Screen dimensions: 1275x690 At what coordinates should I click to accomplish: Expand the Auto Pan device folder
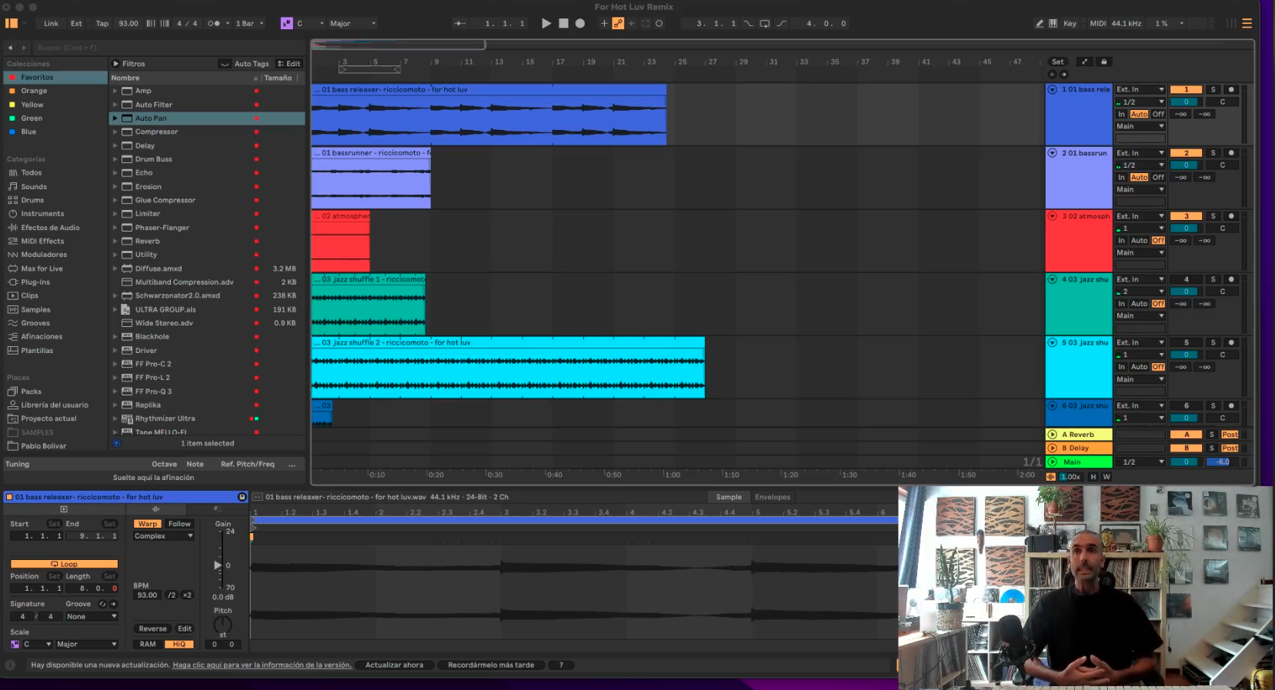115,118
